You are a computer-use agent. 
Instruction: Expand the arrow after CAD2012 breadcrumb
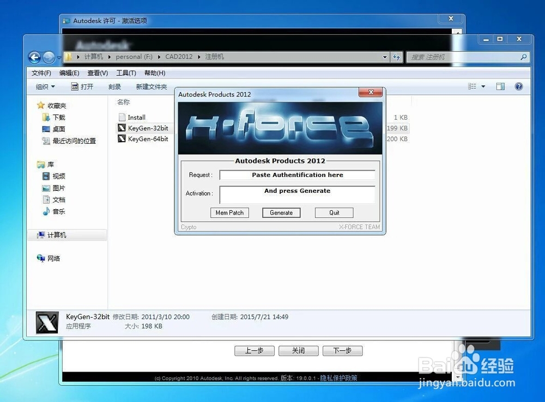(x=199, y=57)
